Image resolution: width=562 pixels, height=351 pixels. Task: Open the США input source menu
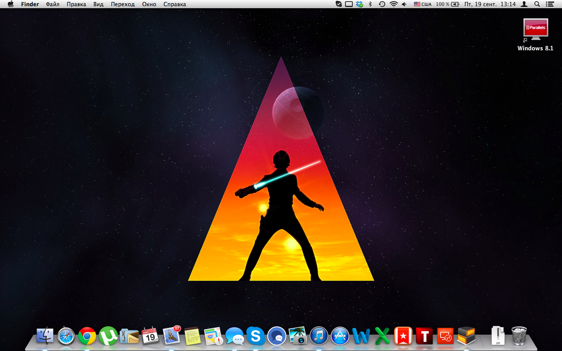click(x=423, y=4)
